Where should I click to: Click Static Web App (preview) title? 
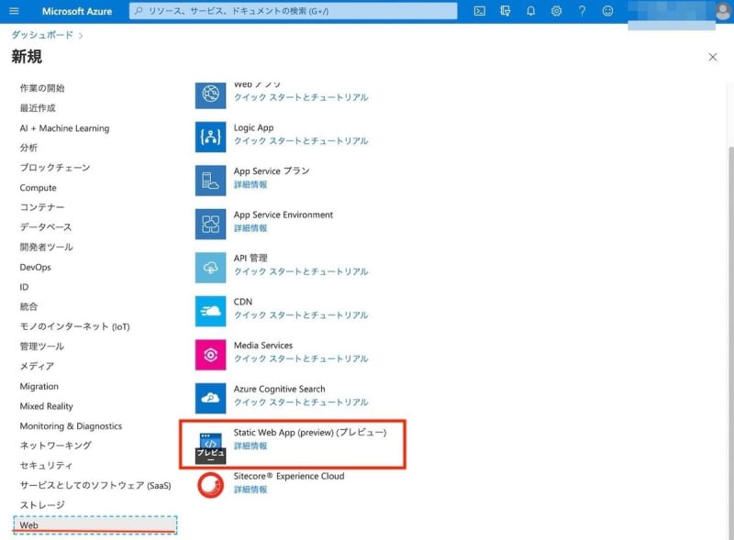310,433
